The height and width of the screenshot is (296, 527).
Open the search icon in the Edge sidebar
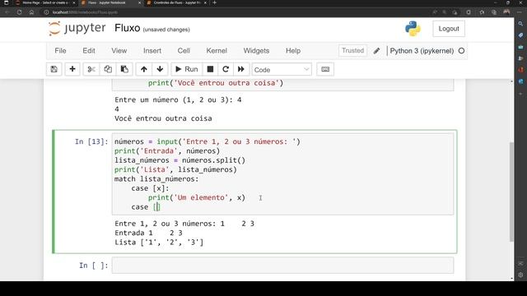click(520, 24)
